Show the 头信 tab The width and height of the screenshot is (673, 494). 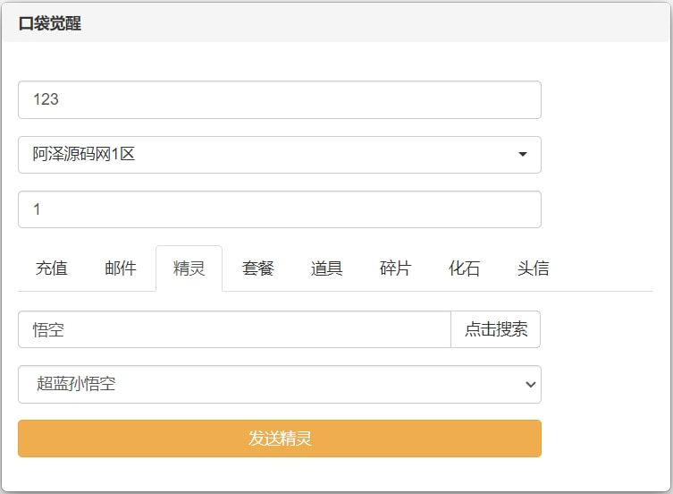click(533, 268)
